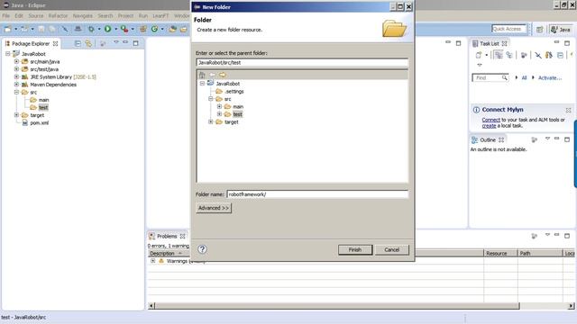Open the LeanFT menu
The image size is (577, 324).
[160, 16]
